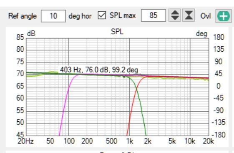Click the SPL chart title
This screenshot has height=153, width=234.
117,32
